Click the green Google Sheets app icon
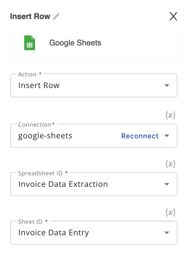The width and height of the screenshot is (188, 254). coord(29,43)
